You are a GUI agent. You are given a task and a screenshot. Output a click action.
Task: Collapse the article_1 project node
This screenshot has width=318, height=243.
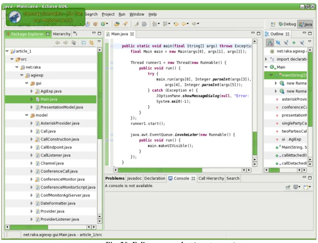[x=7, y=51]
